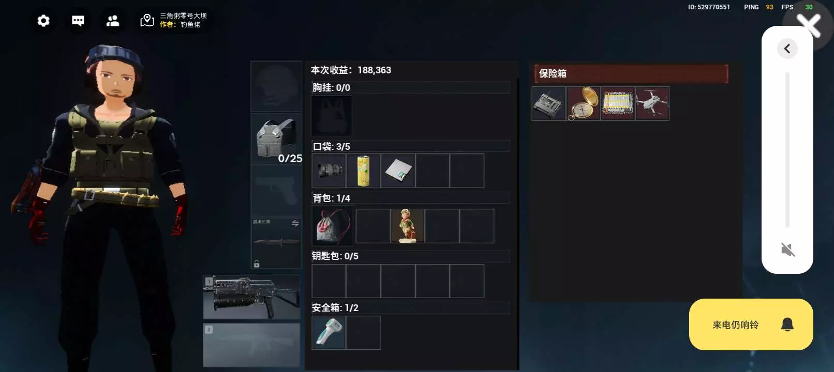834x372 pixels.
Task: Select the yellow drink can item
Action: click(x=364, y=171)
